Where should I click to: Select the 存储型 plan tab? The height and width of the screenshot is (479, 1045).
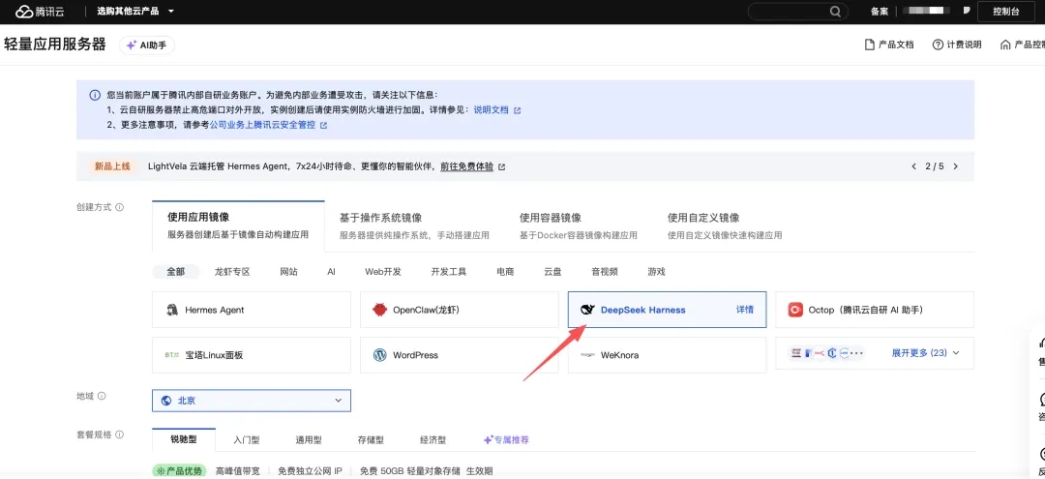click(371, 440)
